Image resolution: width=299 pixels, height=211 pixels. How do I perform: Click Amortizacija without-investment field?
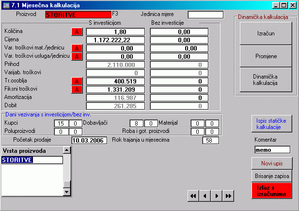pos(179,98)
